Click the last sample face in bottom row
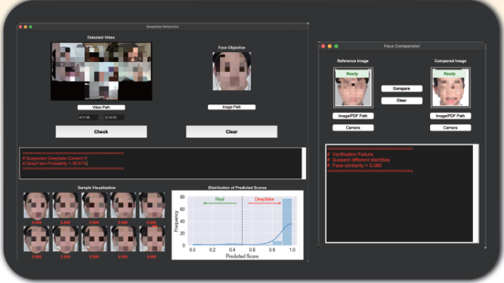Image resolution: width=504 pixels, height=283 pixels. tap(152, 239)
